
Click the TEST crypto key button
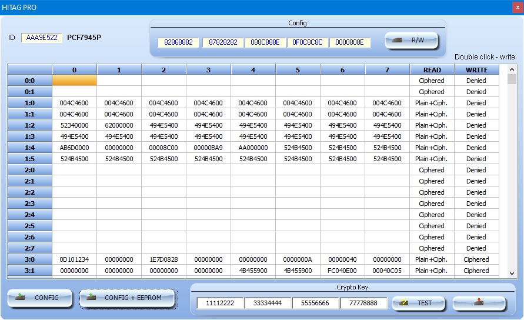click(x=418, y=303)
